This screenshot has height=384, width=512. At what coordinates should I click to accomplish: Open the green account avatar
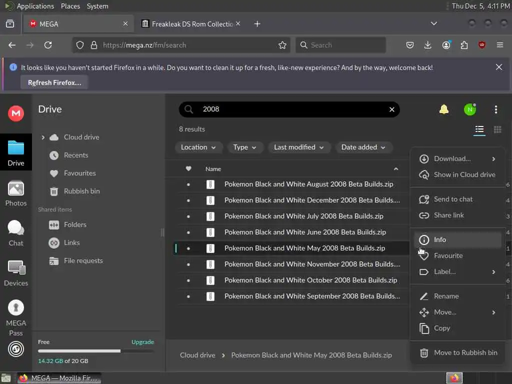tap(470, 109)
